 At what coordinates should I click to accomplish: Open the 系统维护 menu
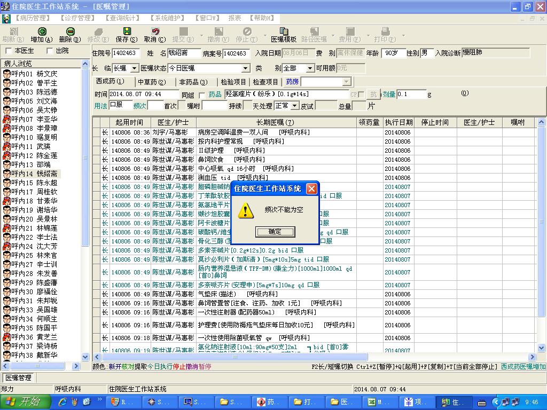[167, 18]
